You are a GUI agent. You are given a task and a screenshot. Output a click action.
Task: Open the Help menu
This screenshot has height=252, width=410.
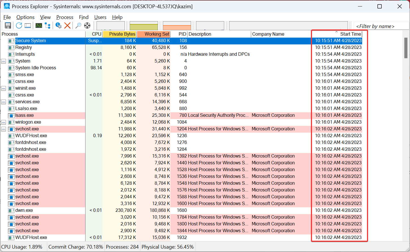(x=117, y=17)
